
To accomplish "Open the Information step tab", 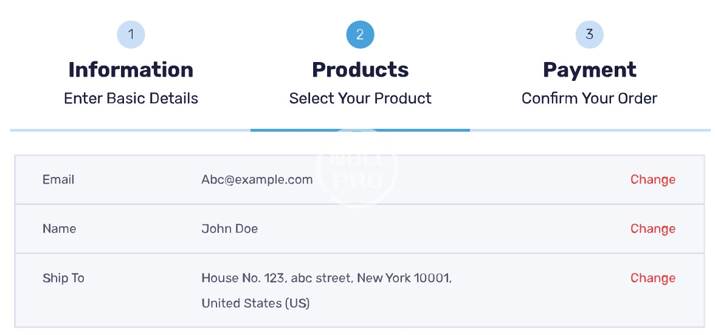I will tap(131, 70).
